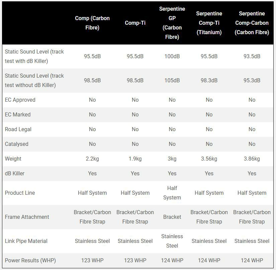Click the 100dB sound level cell
The height and width of the screenshot is (270, 276).
tap(172, 56)
